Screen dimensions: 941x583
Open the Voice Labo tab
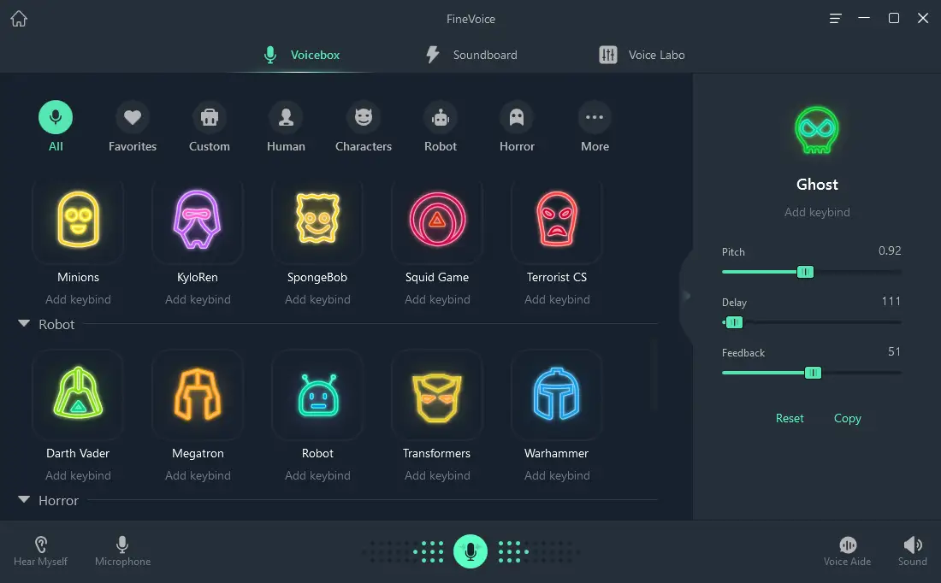pyautogui.click(x=642, y=55)
